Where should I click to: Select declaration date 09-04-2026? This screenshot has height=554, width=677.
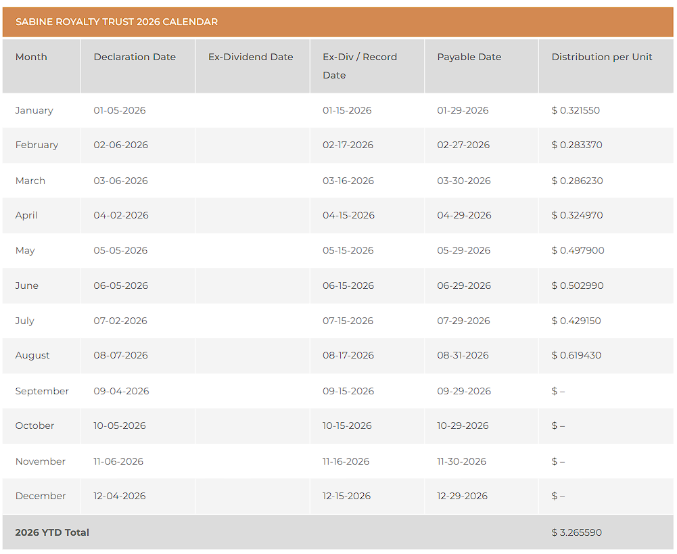[x=121, y=391]
